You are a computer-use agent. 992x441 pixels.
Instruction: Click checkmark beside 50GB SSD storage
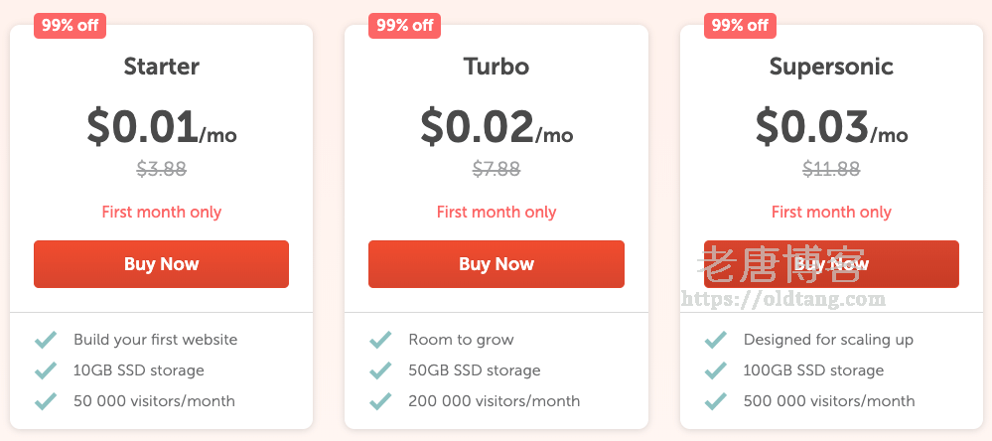(380, 370)
